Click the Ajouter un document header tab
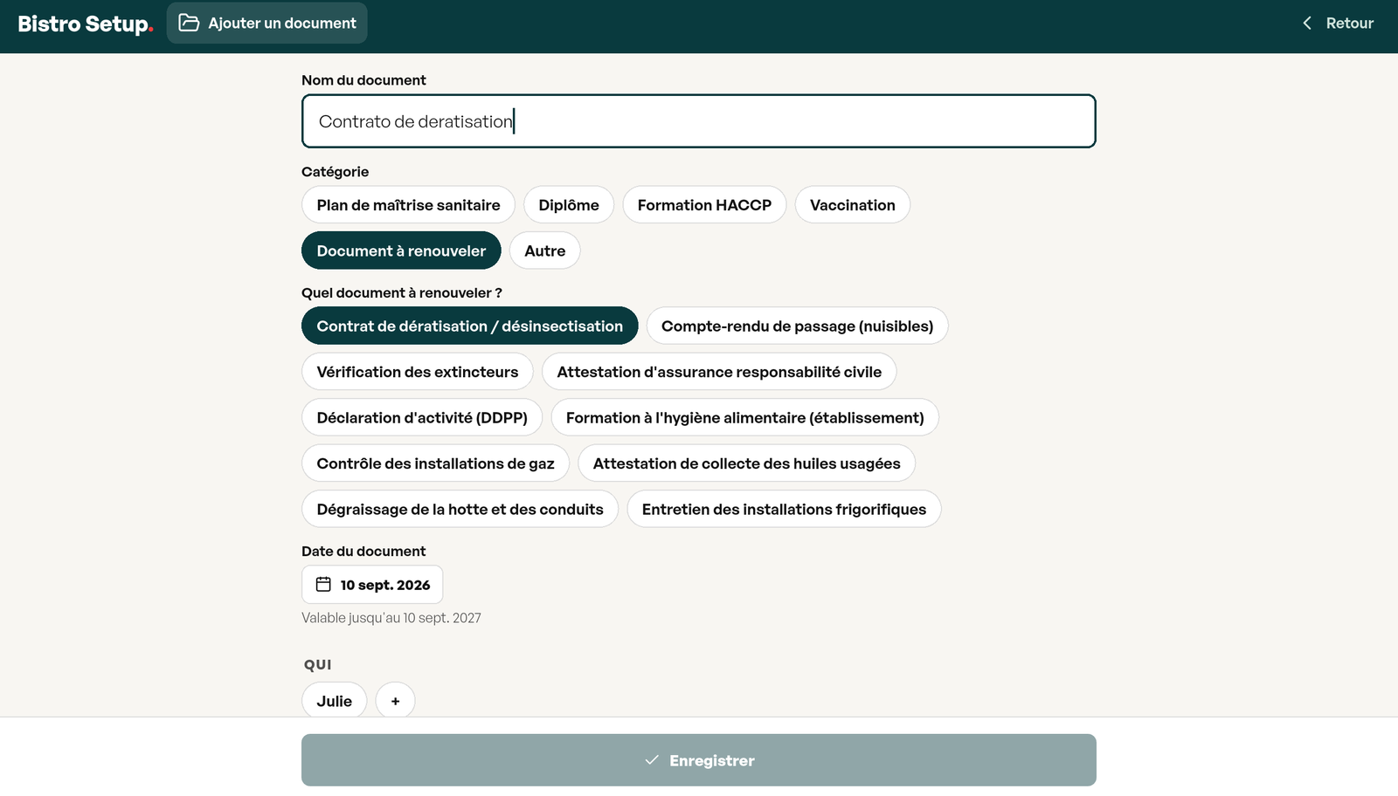The width and height of the screenshot is (1398, 796). click(267, 23)
